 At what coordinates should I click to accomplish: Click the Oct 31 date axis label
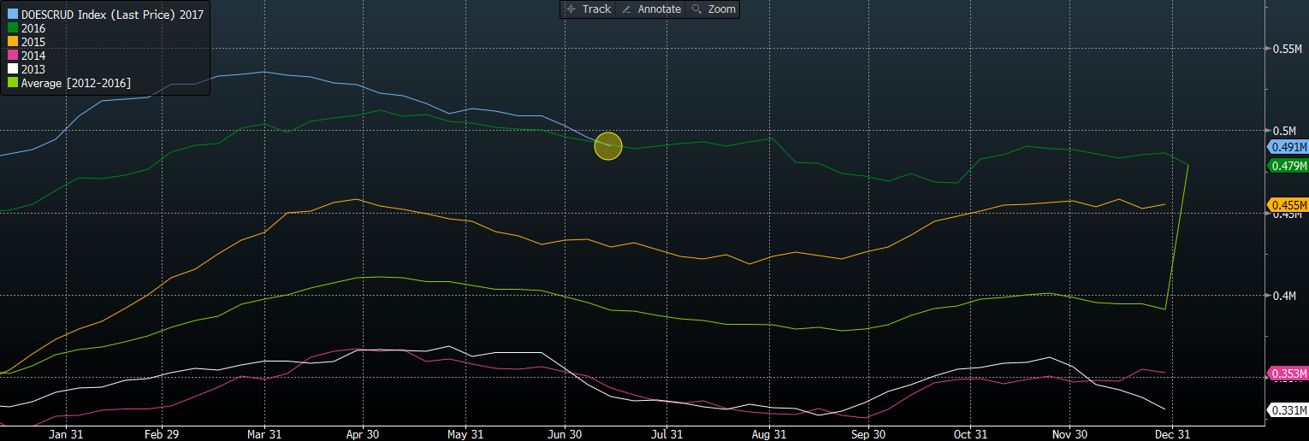point(969,434)
